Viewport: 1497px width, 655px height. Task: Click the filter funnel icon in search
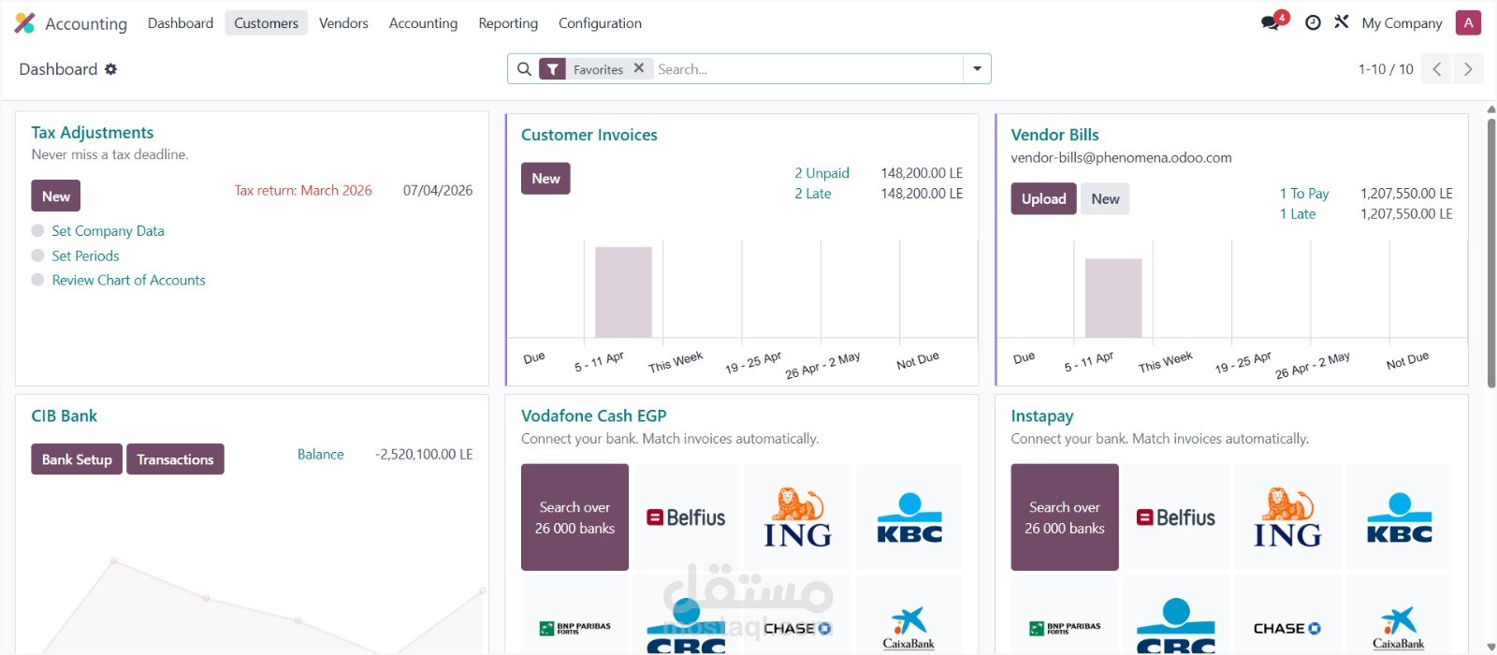coord(553,69)
